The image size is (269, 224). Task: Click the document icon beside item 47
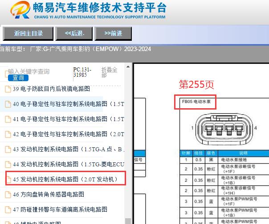(x=8, y=210)
